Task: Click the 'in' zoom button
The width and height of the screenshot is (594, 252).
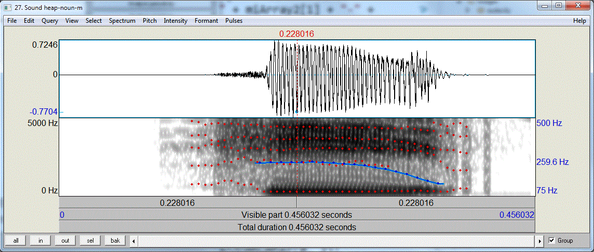Action: [x=40, y=241]
